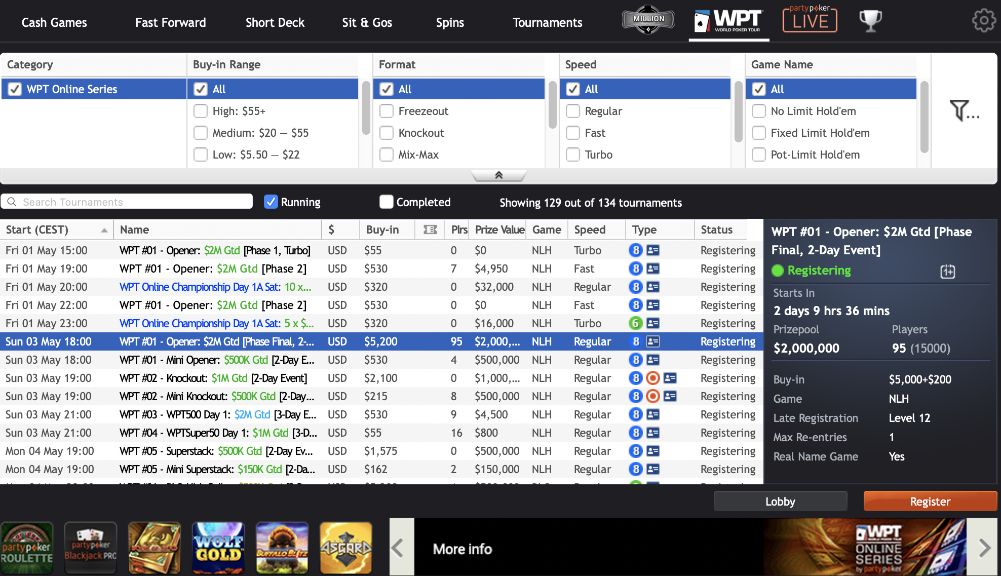Sort by Start (CEST) column arrow

pyautogui.click(x=104, y=230)
